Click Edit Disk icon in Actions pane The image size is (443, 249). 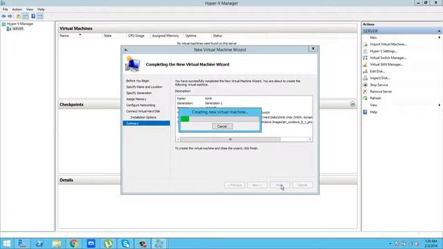point(365,71)
